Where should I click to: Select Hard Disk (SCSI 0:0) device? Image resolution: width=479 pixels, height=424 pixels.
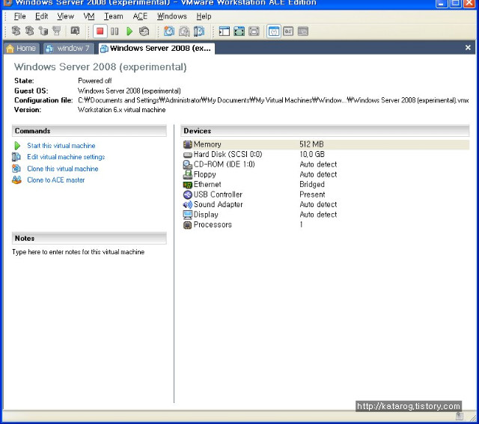(228, 154)
